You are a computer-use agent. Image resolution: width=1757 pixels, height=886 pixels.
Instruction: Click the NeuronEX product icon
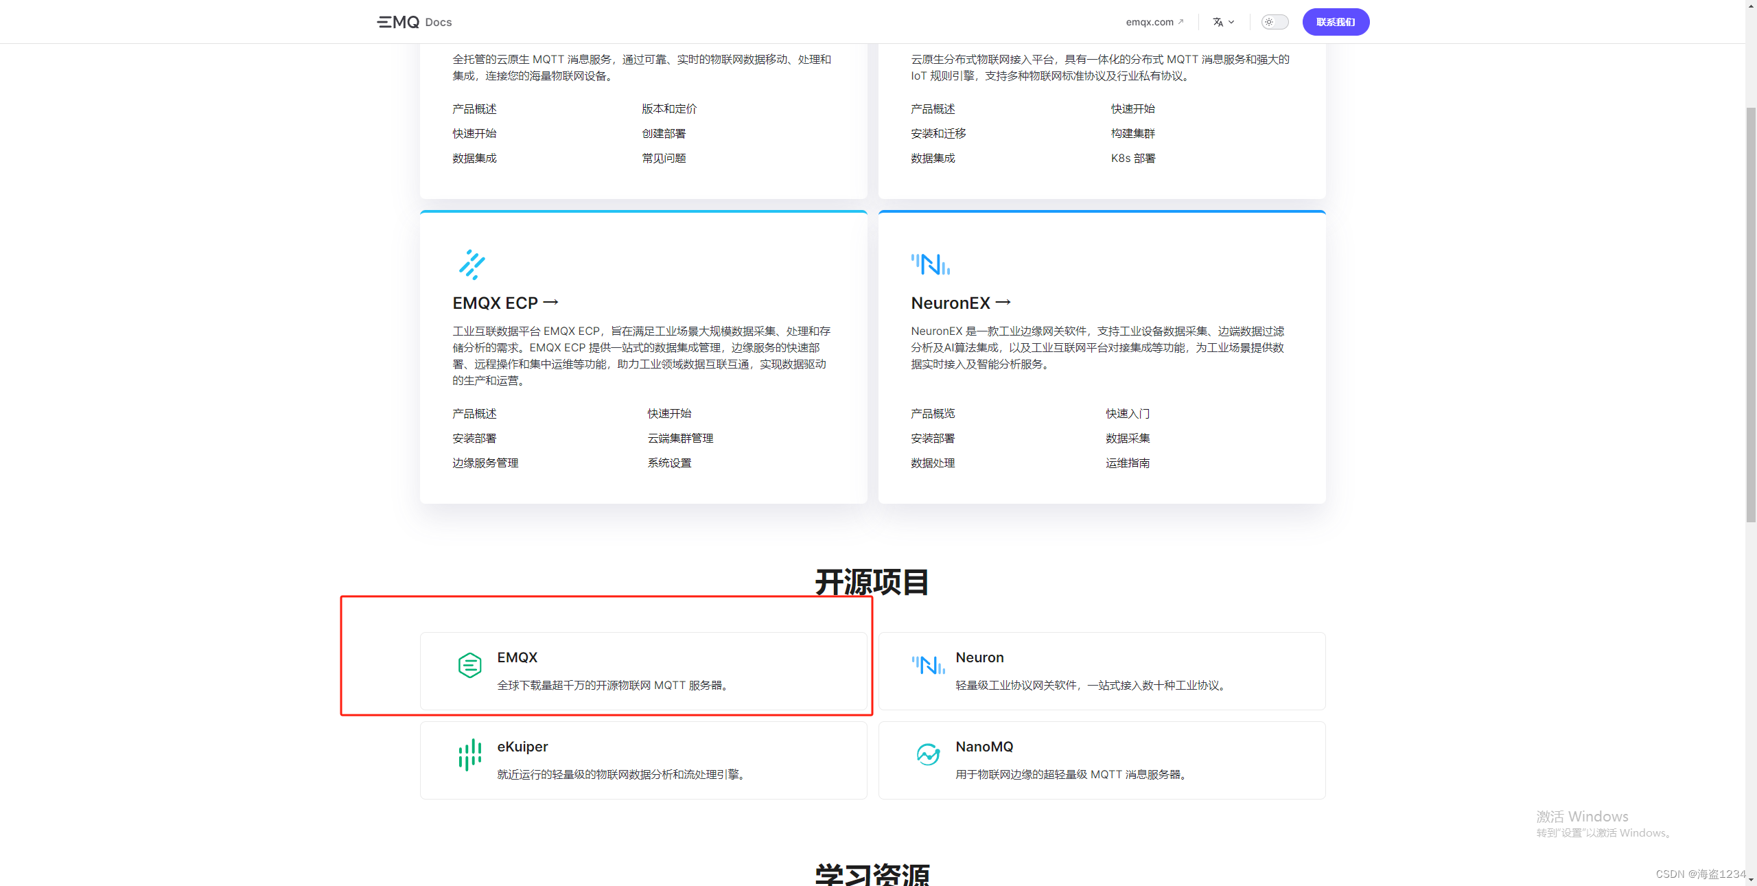click(x=931, y=264)
